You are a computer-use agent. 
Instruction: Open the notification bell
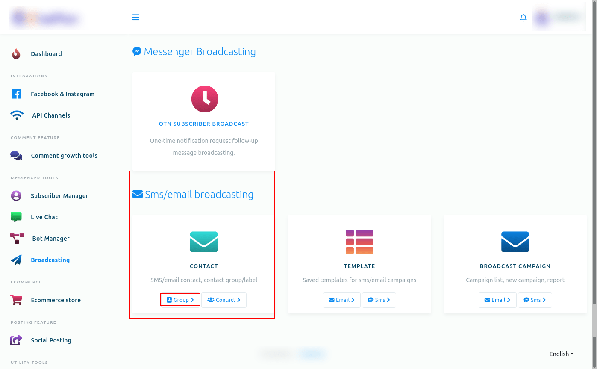click(523, 18)
